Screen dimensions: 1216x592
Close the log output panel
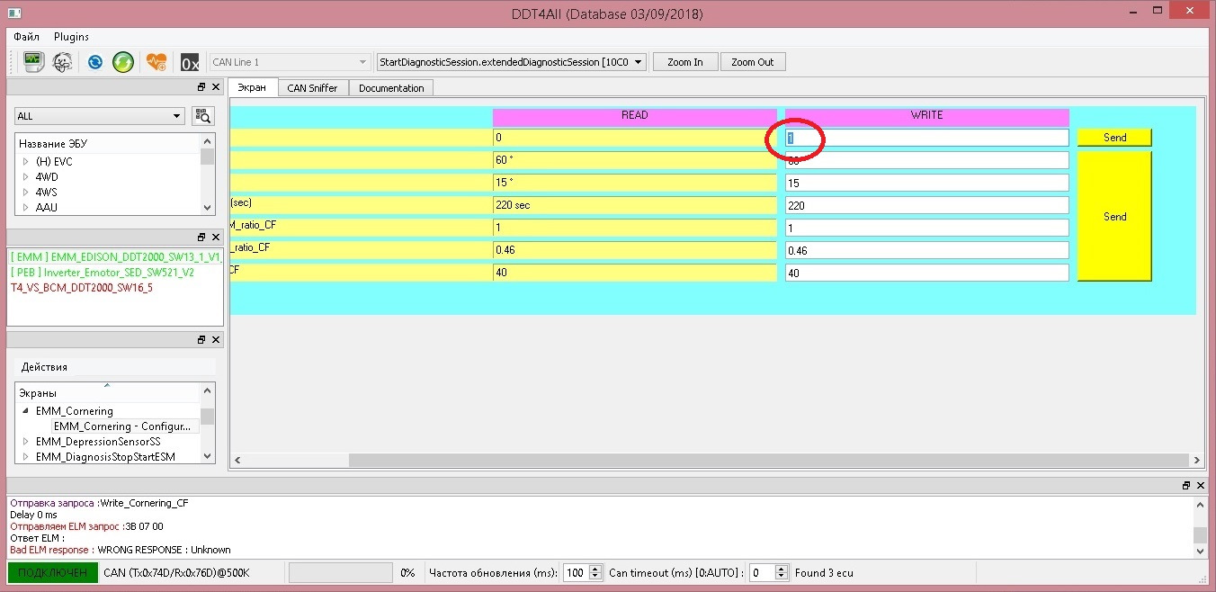coord(1200,485)
